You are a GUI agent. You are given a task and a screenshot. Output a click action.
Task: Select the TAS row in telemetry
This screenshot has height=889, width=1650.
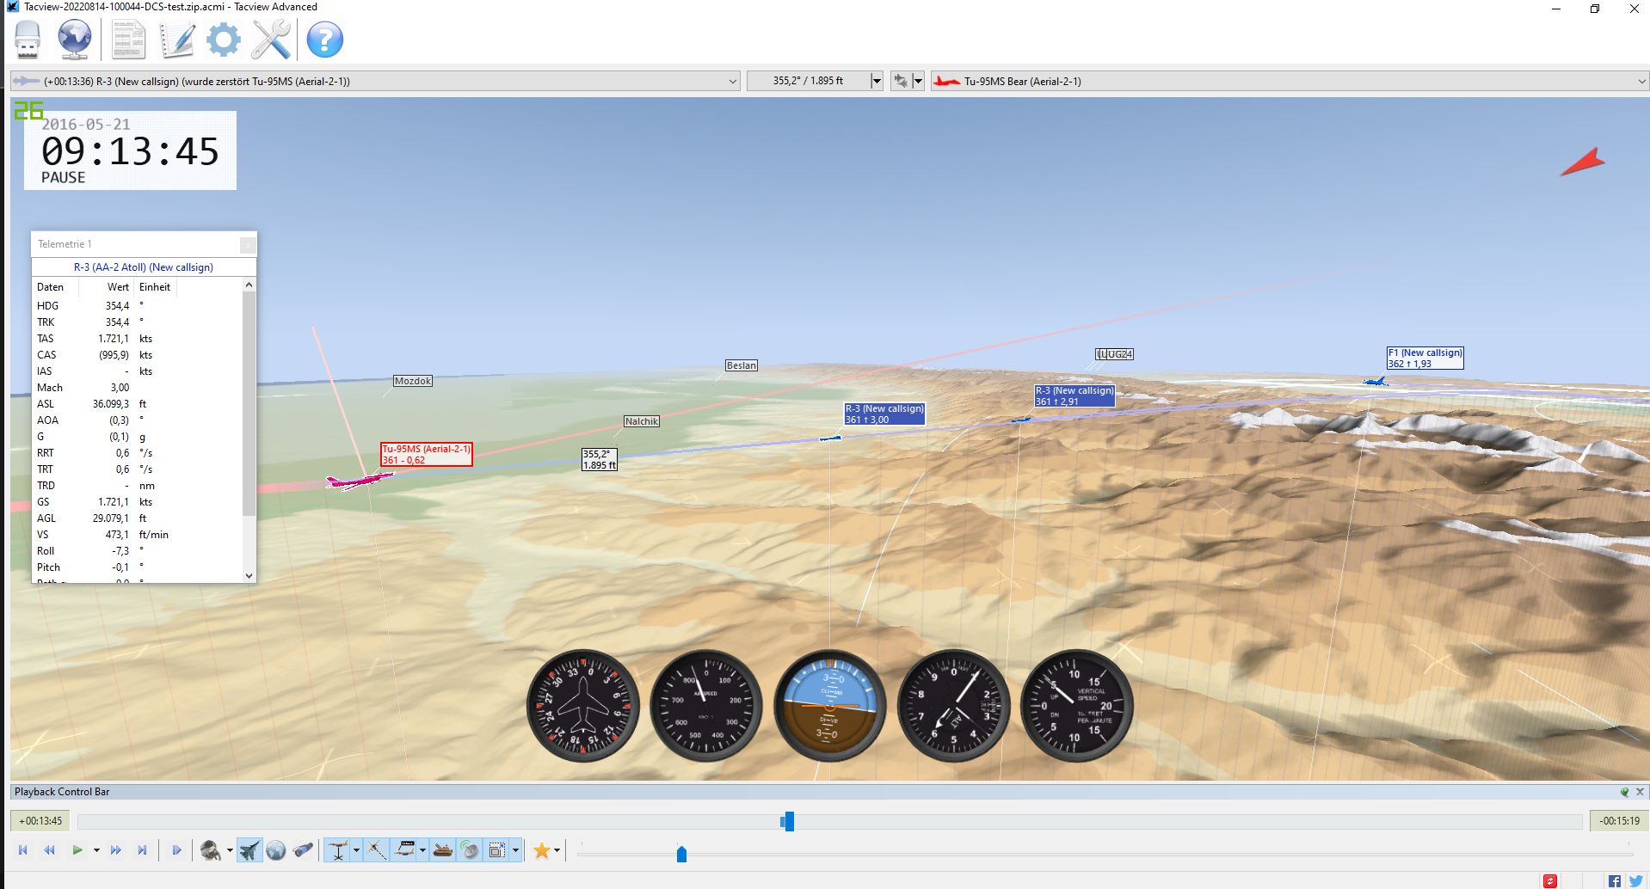pos(138,339)
